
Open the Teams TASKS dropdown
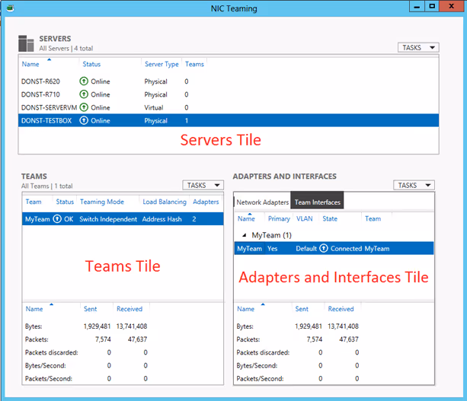(x=203, y=186)
